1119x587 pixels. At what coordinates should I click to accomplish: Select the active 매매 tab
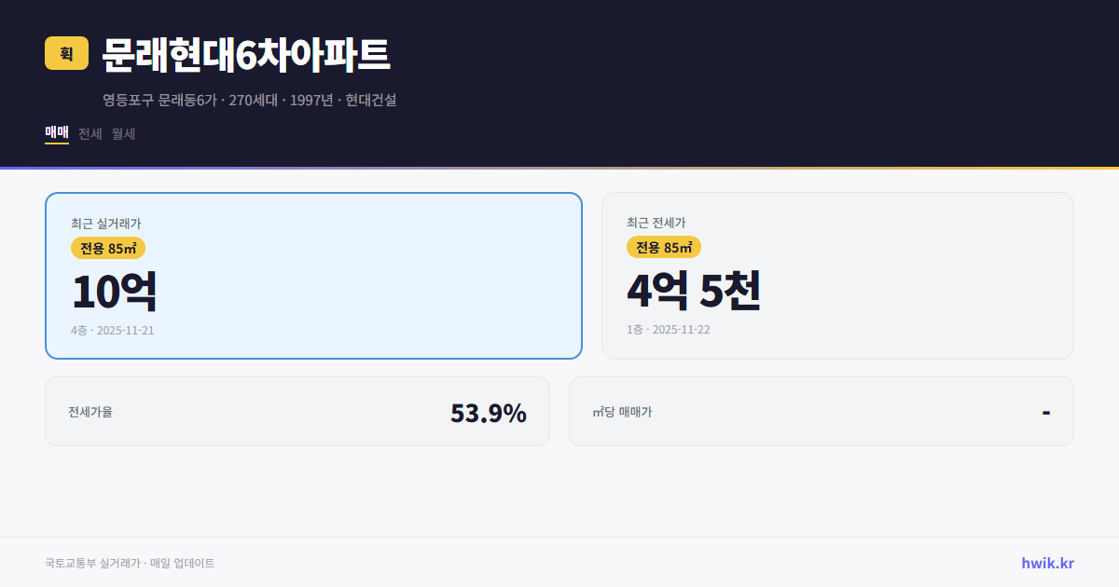click(56, 133)
